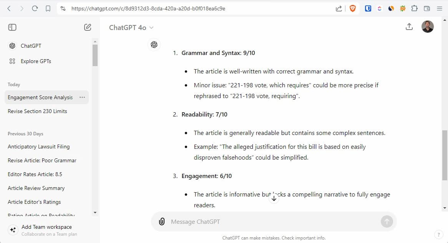
Task: Bookmark this page in the address bar
Action: pyautogui.click(x=48, y=8)
